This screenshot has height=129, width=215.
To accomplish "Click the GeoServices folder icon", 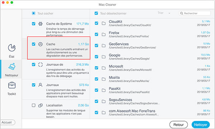I will tap(104, 46).
